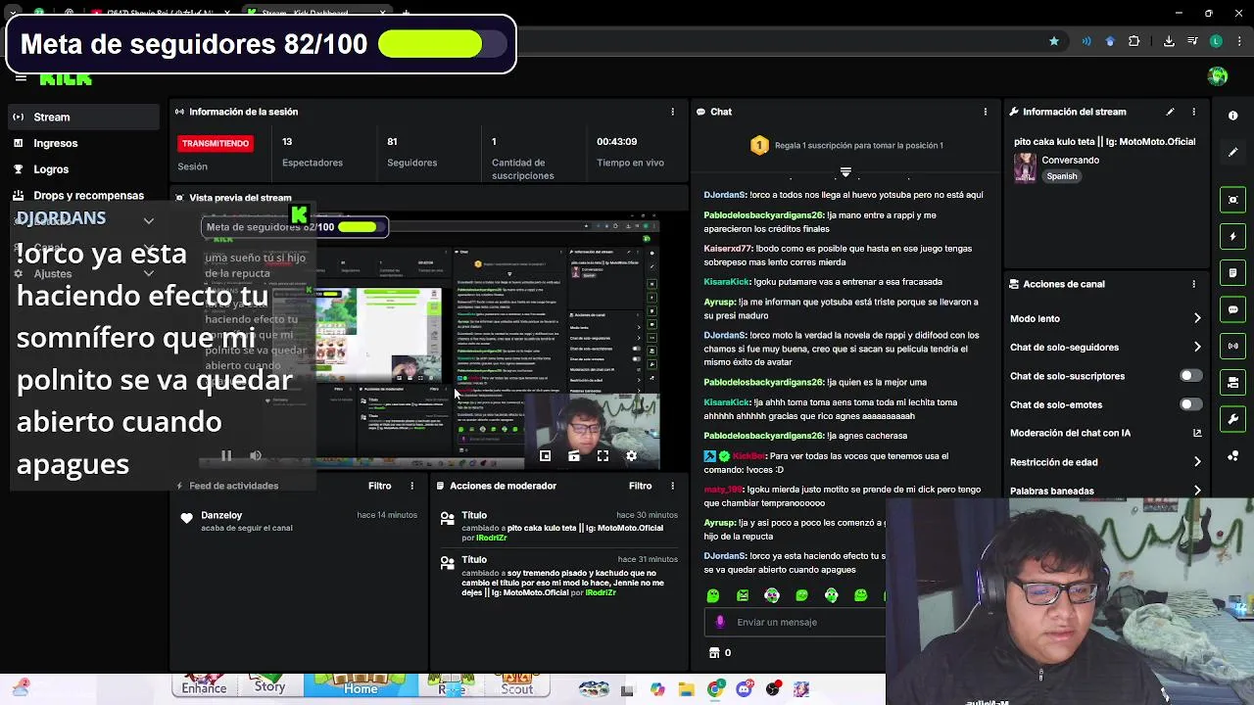Open stream preview settings gear
Viewport: 1254px width, 705px height.
631,455
